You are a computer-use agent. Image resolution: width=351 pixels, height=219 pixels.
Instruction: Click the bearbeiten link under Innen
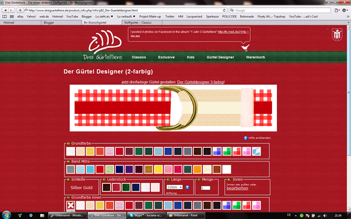pos(237,188)
